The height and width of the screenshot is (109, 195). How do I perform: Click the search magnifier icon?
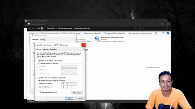167,28
